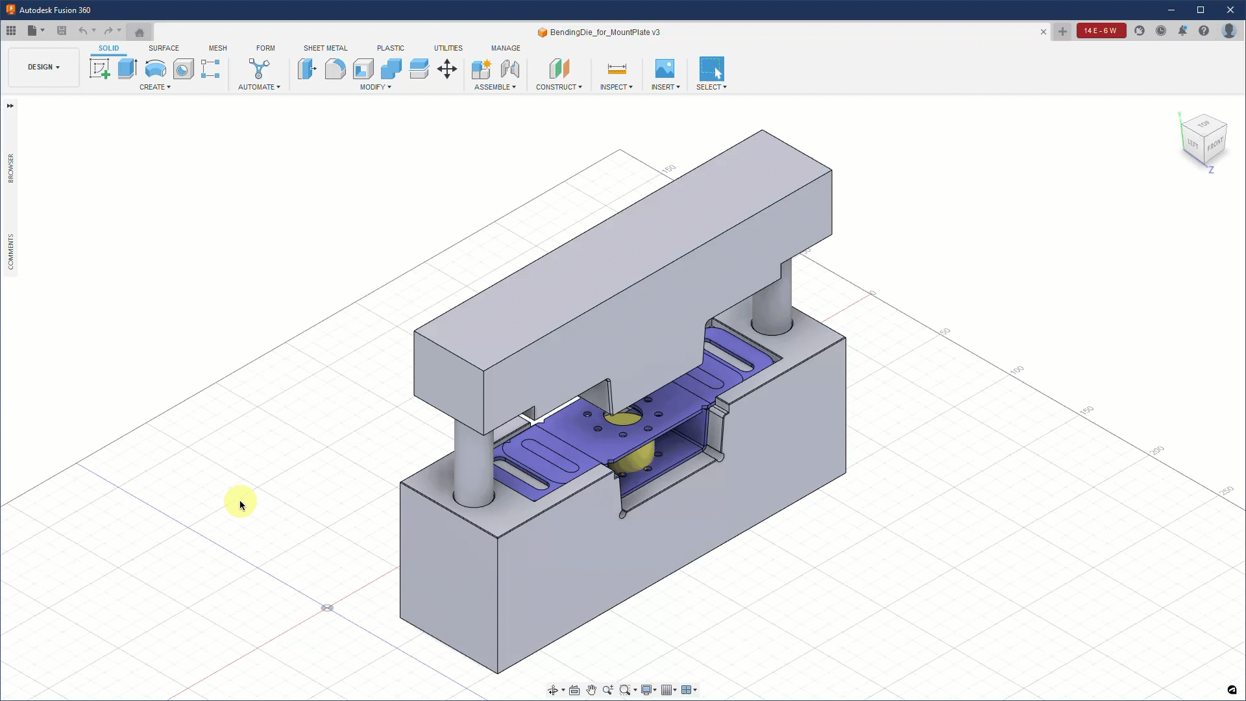Activate the Orbit tool in navigation bar

click(x=554, y=690)
